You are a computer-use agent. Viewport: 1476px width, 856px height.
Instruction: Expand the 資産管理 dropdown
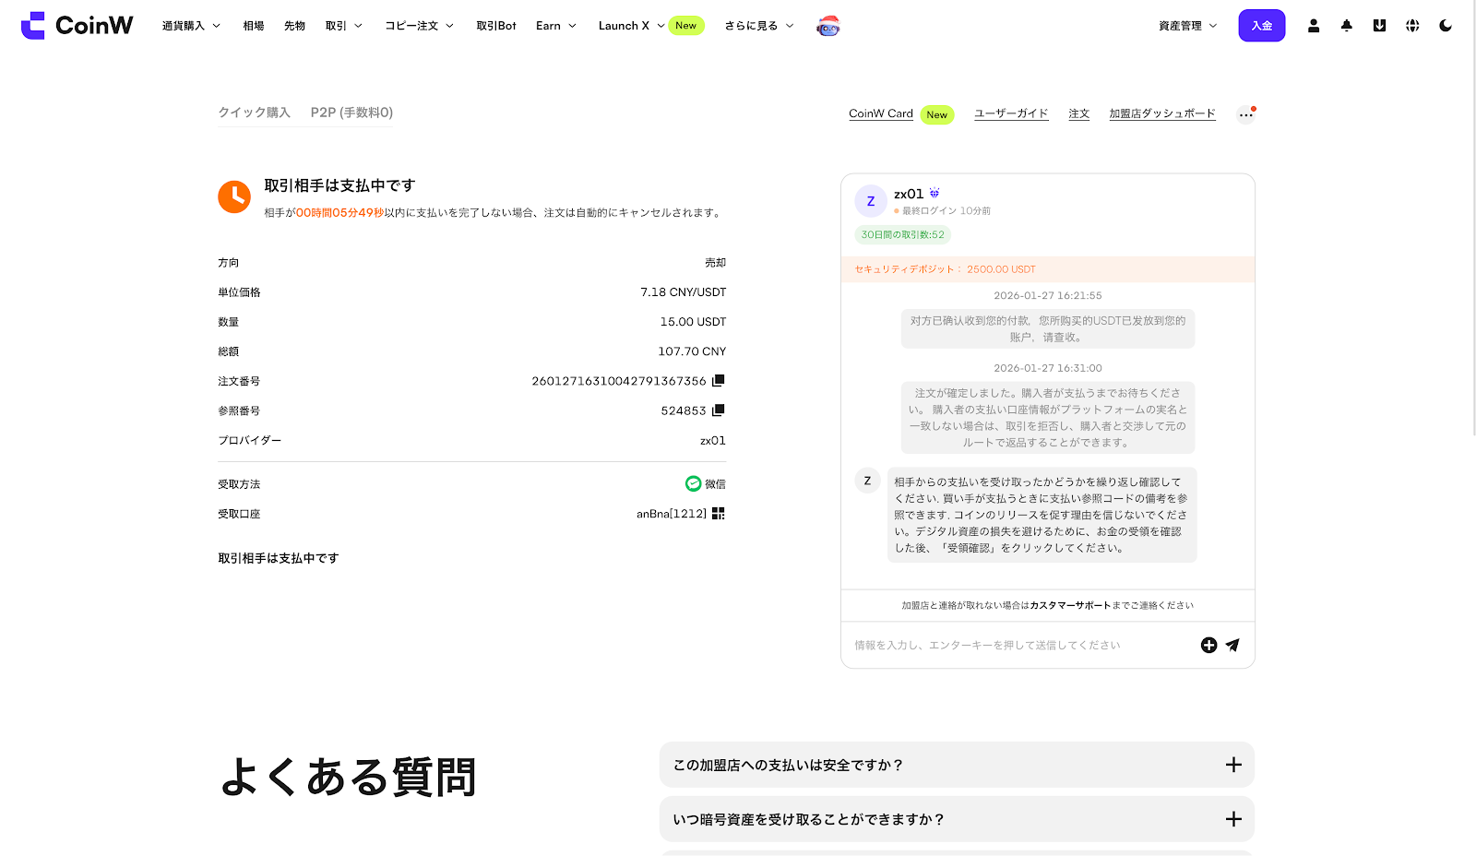(1187, 26)
